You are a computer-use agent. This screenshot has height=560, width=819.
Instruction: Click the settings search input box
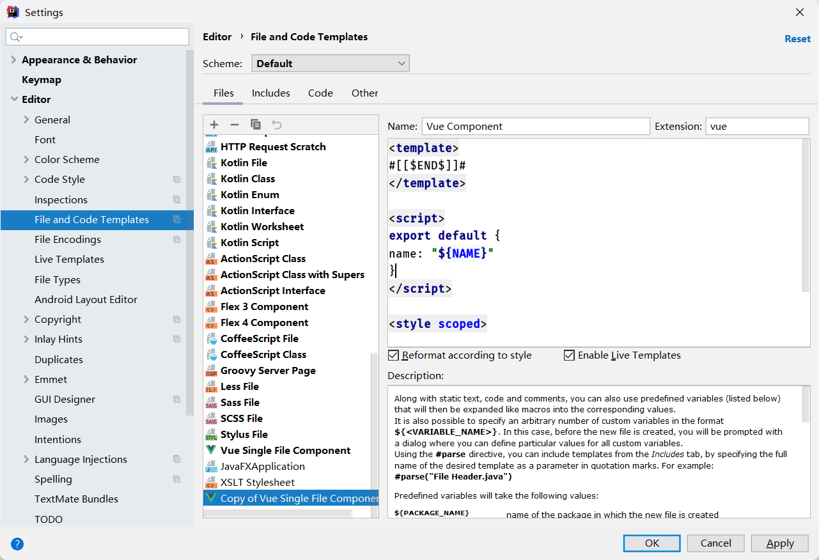click(x=97, y=37)
